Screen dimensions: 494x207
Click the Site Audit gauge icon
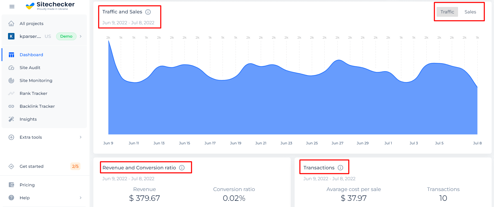[11, 68]
